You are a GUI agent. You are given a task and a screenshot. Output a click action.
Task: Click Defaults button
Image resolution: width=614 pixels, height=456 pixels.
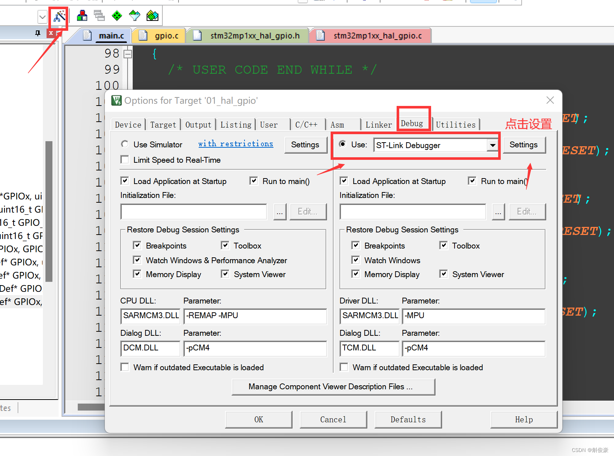408,419
